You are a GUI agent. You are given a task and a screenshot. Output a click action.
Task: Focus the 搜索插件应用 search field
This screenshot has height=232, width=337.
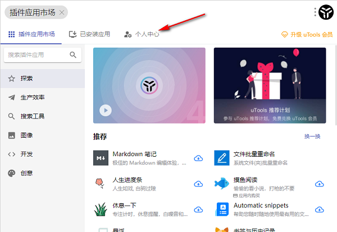[43, 55]
